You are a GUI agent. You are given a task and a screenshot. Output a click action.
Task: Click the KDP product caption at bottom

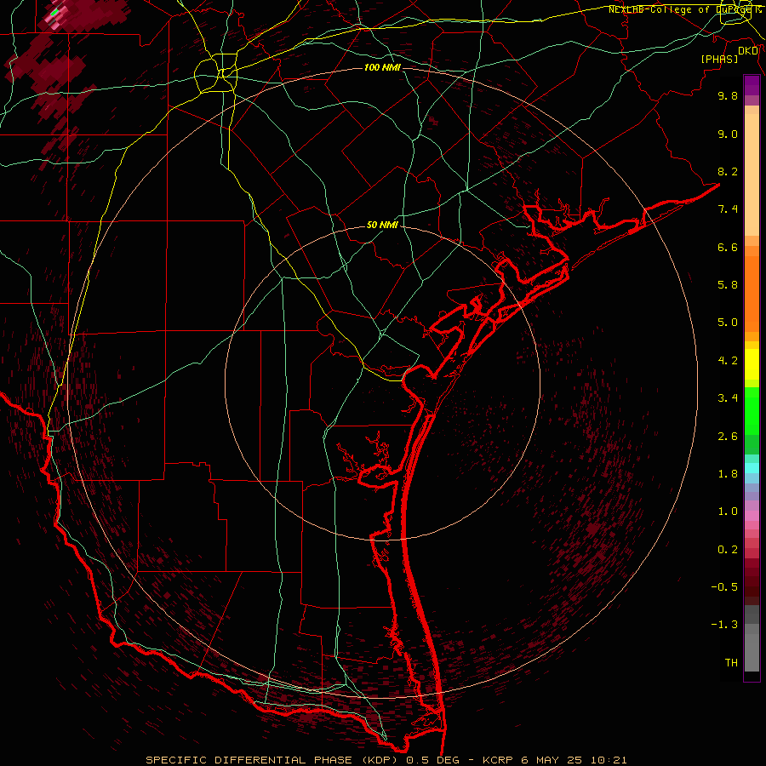coord(386,760)
